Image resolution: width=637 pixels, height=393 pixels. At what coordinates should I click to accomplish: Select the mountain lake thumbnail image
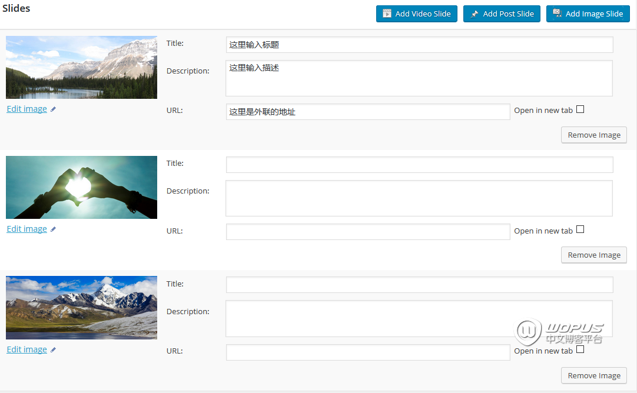pos(81,67)
